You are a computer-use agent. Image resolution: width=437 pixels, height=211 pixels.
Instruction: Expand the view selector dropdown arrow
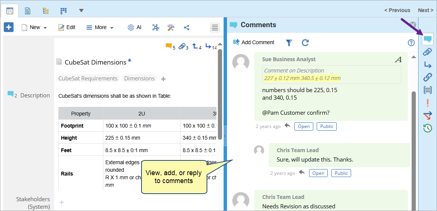81,10
